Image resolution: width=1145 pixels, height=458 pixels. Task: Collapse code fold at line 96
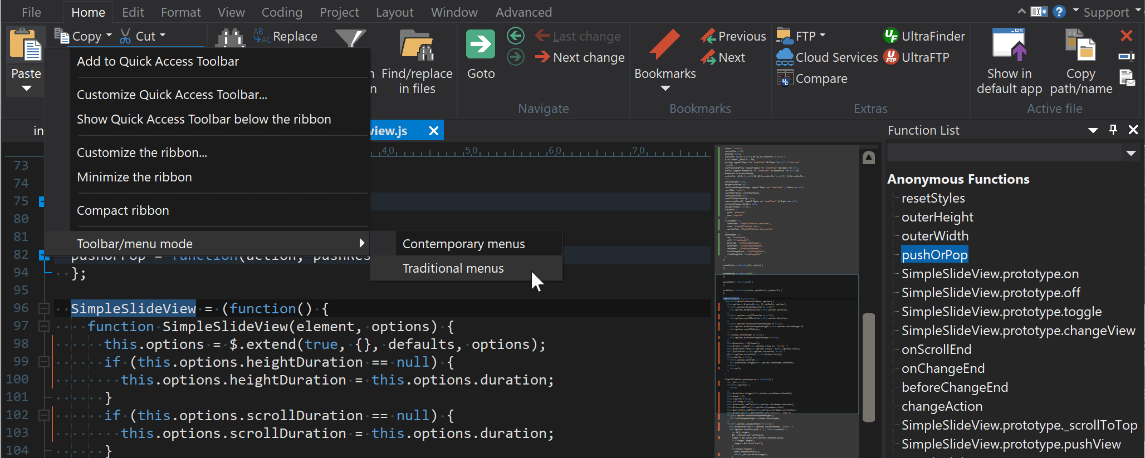pyautogui.click(x=43, y=308)
